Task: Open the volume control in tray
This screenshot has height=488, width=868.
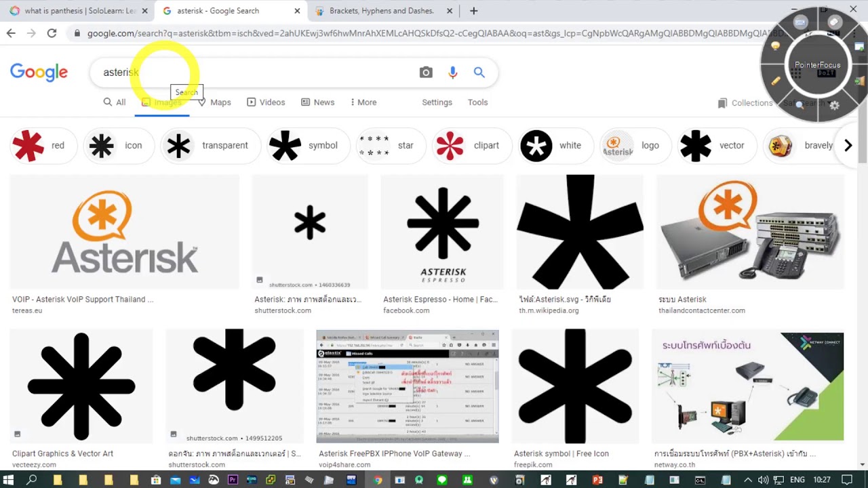Action: (763, 480)
